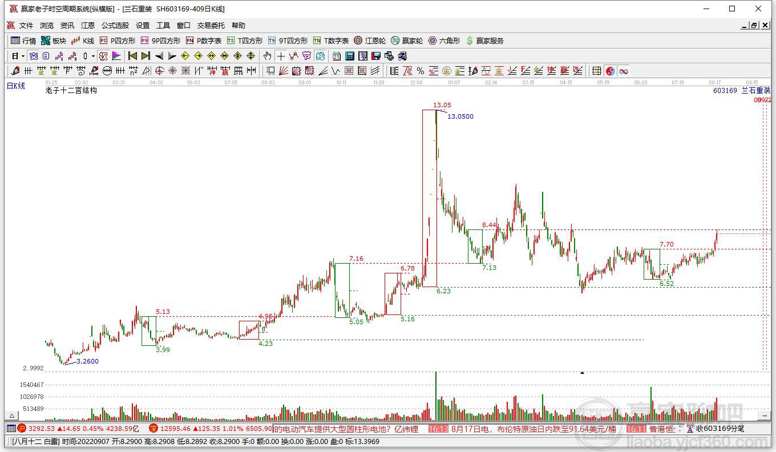This screenshot has height=452, width=776.
Task: Click the black triangle marker above volume
Action: click(582, 373)
